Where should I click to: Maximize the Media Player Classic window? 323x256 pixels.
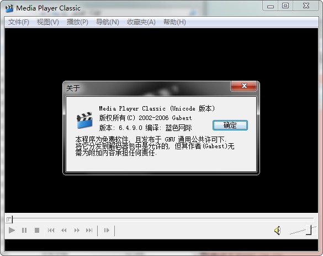(285, 6)
